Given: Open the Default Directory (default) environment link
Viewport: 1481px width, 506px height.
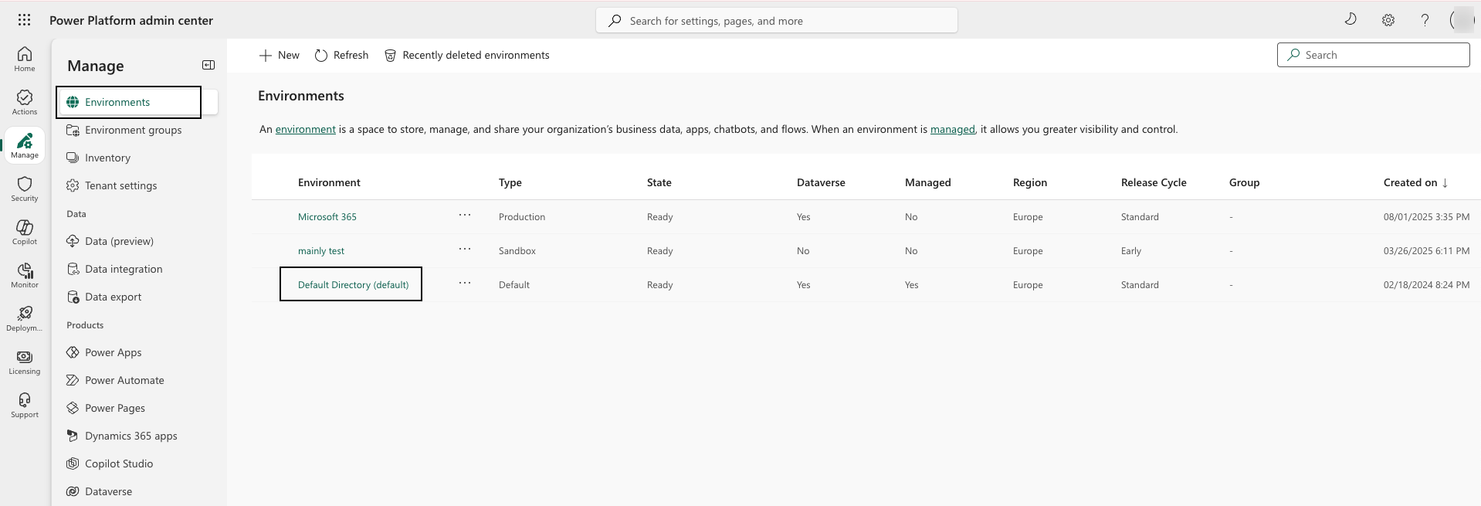Looking at the screenshot, I should [x=353, y=284].
